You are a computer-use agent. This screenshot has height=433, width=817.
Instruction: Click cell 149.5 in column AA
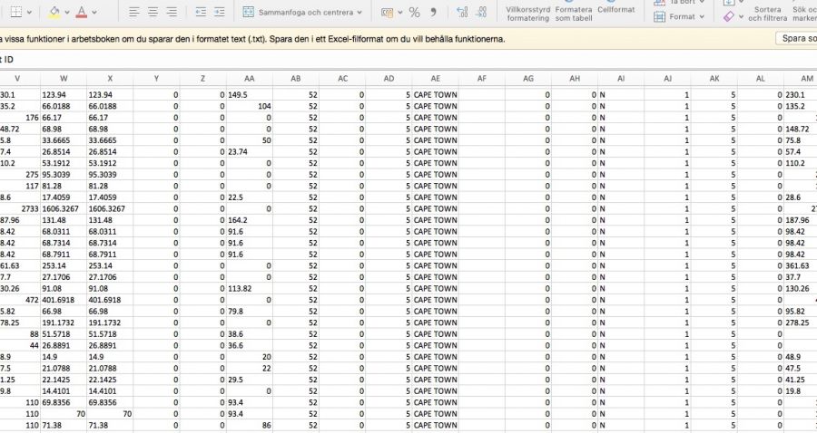(x=249, y=94)
